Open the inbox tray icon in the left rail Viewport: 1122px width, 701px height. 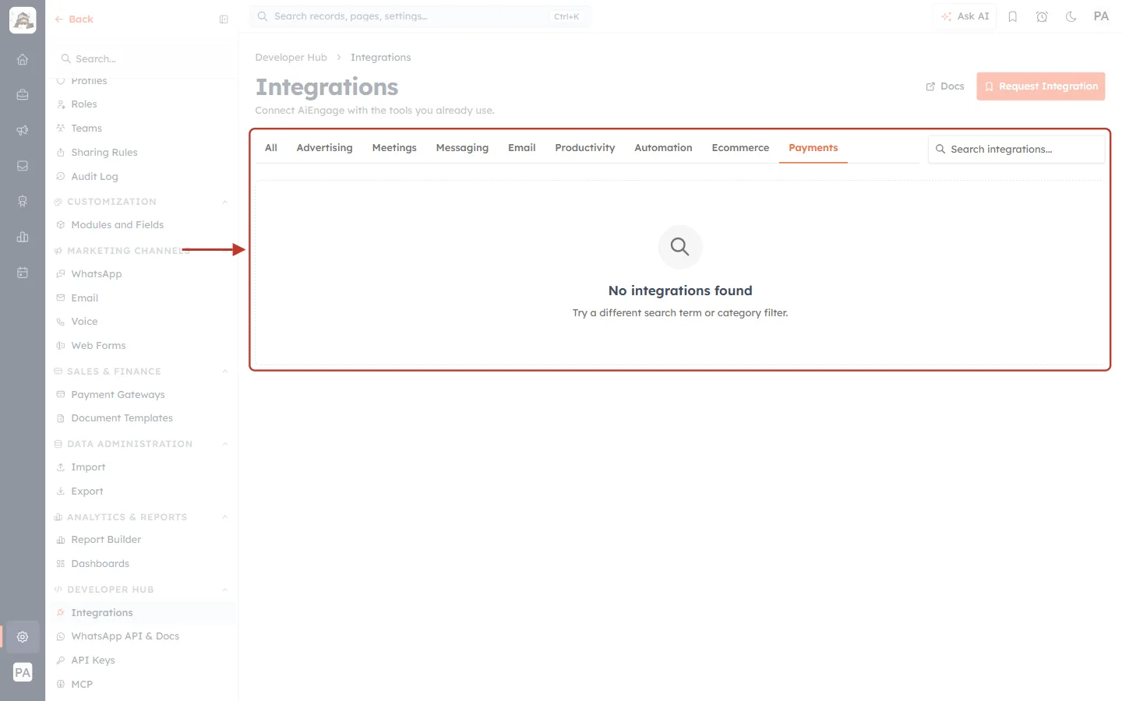pyautogui.click(x=23, y=166)
